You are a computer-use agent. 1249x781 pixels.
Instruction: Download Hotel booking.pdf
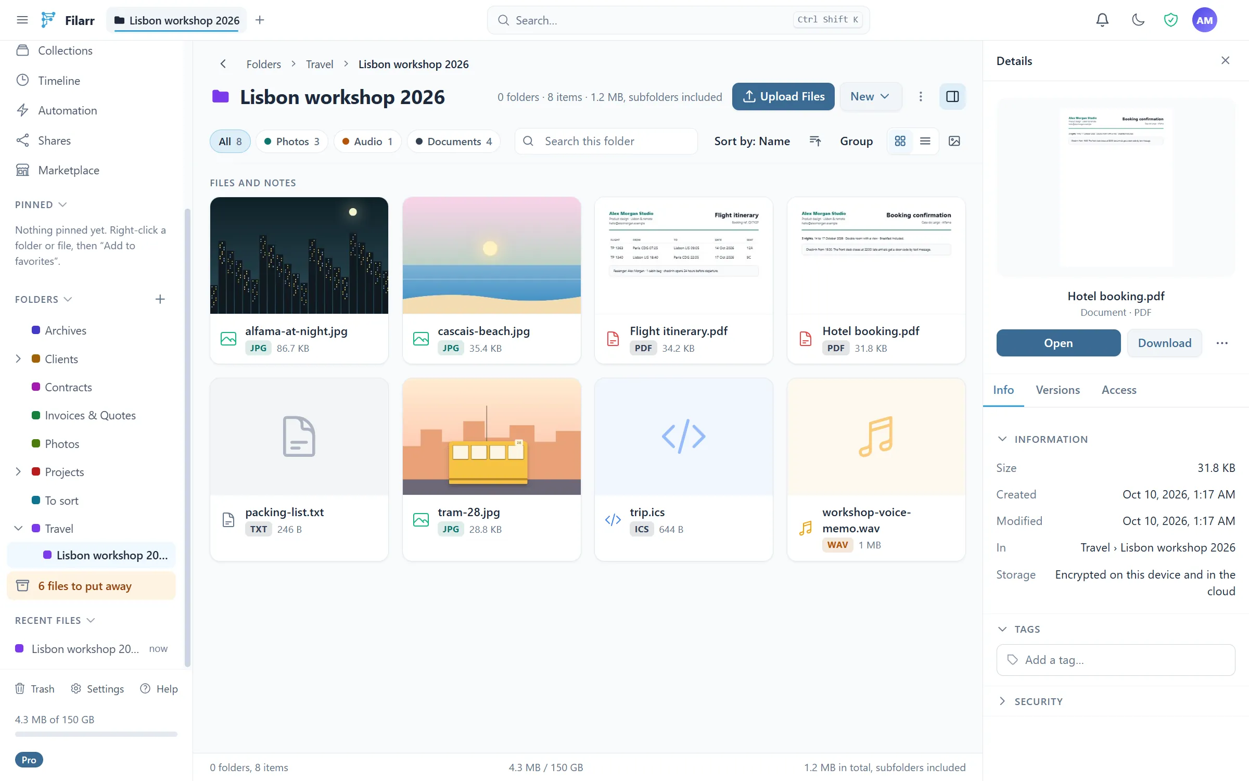tap(1165, 343)
